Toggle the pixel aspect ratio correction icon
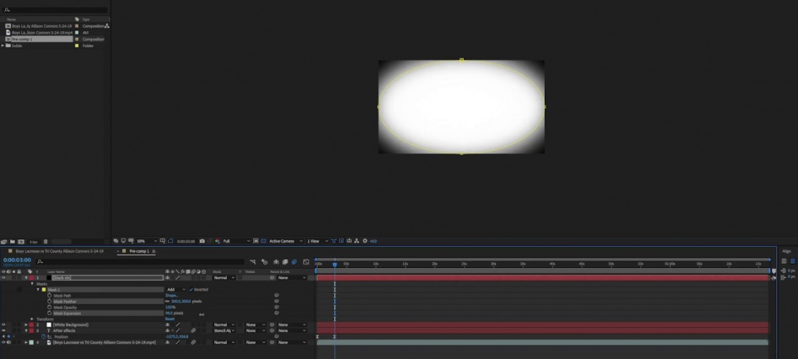 point(334,241)
